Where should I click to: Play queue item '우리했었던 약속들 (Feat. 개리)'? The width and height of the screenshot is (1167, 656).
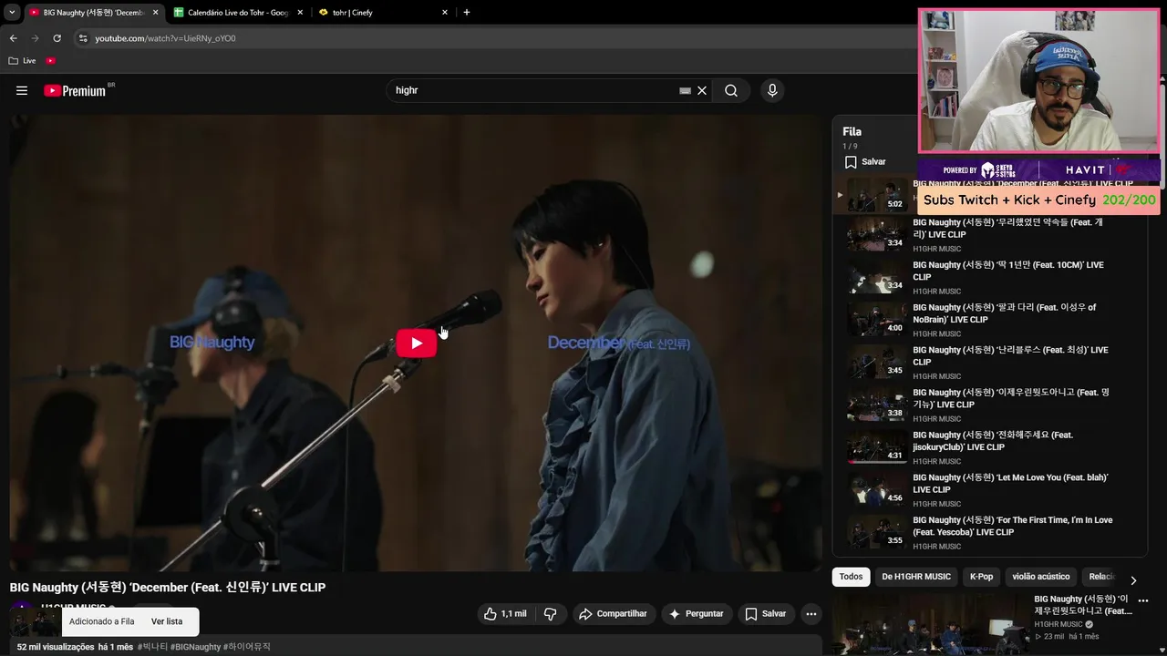(x=989, y=234)
